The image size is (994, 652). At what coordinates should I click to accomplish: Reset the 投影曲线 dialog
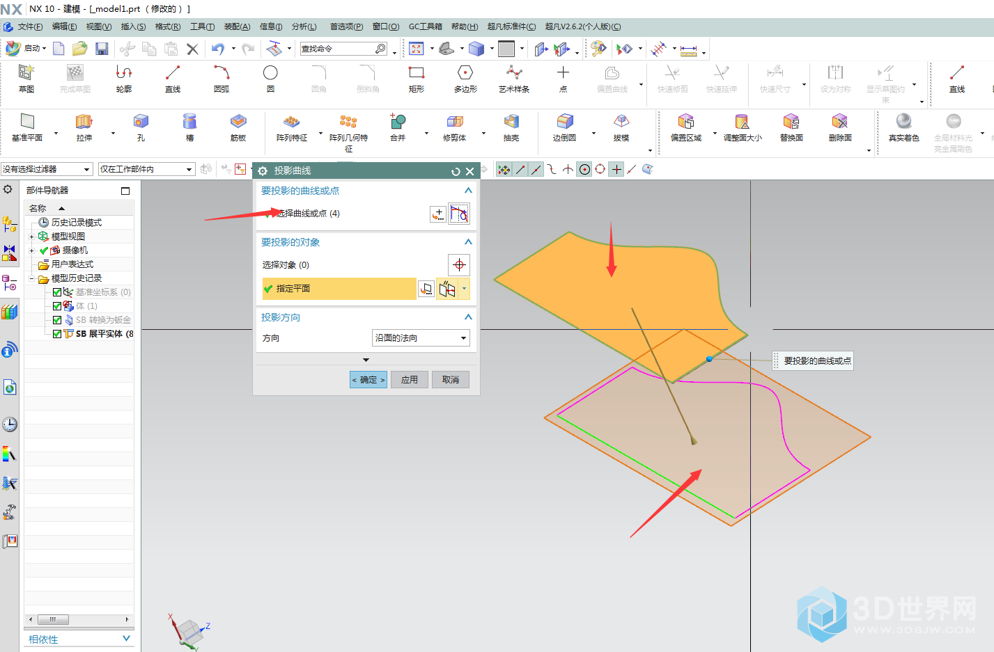pyautogui.click(x=456, y=171)
